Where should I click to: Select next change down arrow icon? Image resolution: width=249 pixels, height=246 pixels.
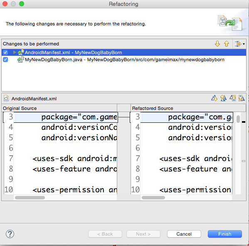point(217,44)
